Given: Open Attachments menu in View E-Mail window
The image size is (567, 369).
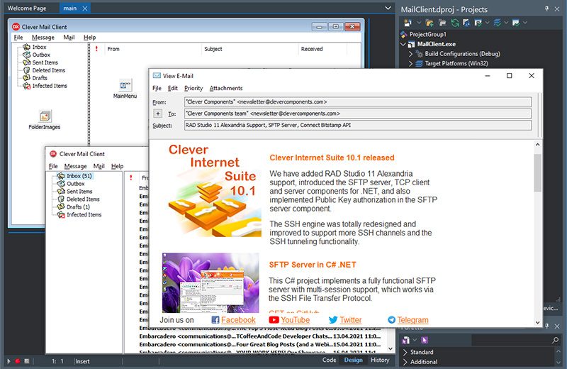Looking at the screenshot, I should (226, 88).
